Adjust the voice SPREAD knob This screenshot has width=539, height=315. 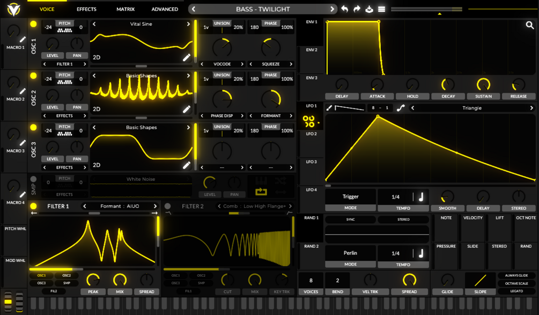[x=409, y=280]
